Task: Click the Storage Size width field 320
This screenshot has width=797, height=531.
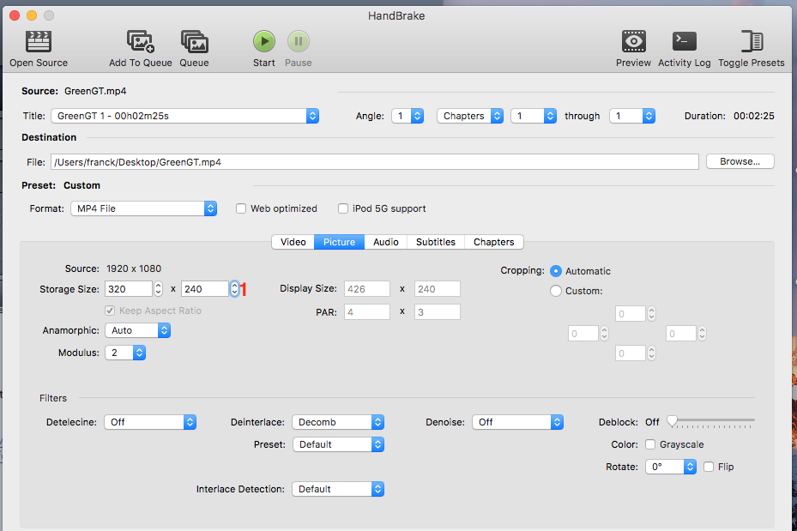Action: 129,289
